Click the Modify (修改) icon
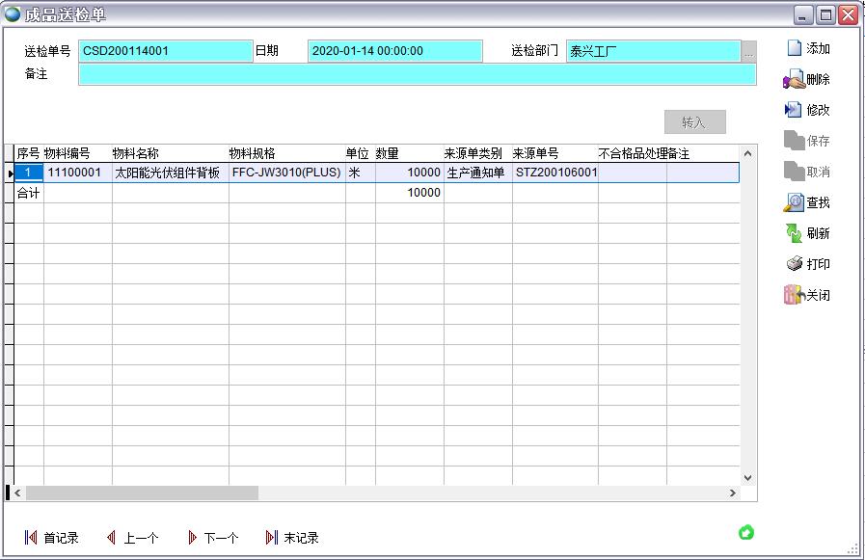This screenshot has height=560, width=865. 794,110
